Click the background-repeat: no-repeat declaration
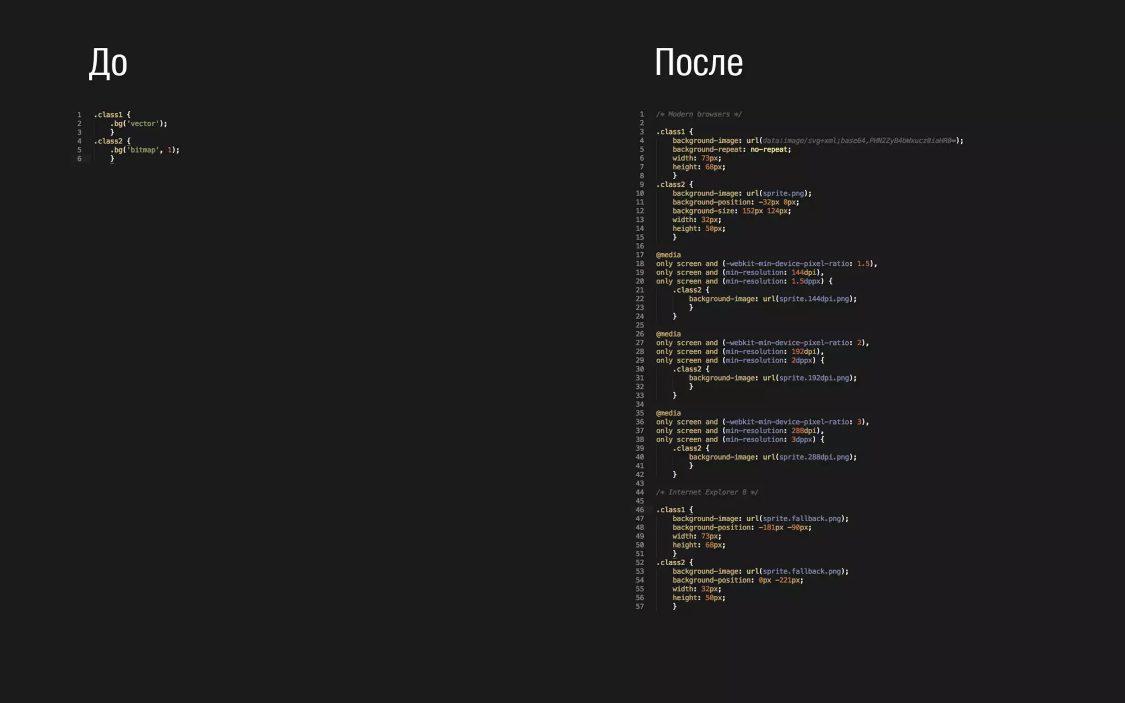Viewport: 1125px width, 703px height. pos(731,149)
